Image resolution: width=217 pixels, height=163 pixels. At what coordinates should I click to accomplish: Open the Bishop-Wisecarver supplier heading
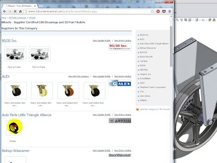16,151
